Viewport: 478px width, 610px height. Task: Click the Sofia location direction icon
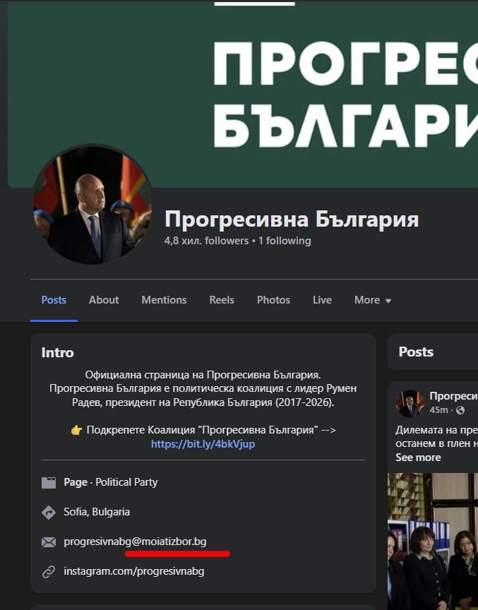tap(49, 512)
